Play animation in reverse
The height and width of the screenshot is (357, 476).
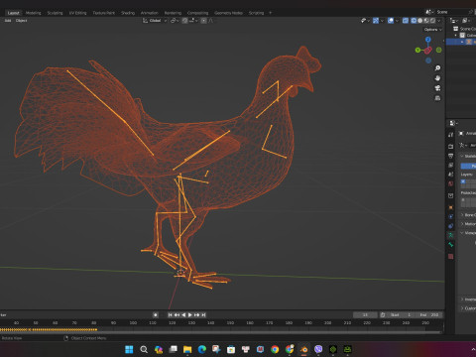pos(183,315)
